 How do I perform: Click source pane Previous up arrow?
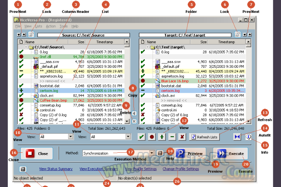coord(24,35)
